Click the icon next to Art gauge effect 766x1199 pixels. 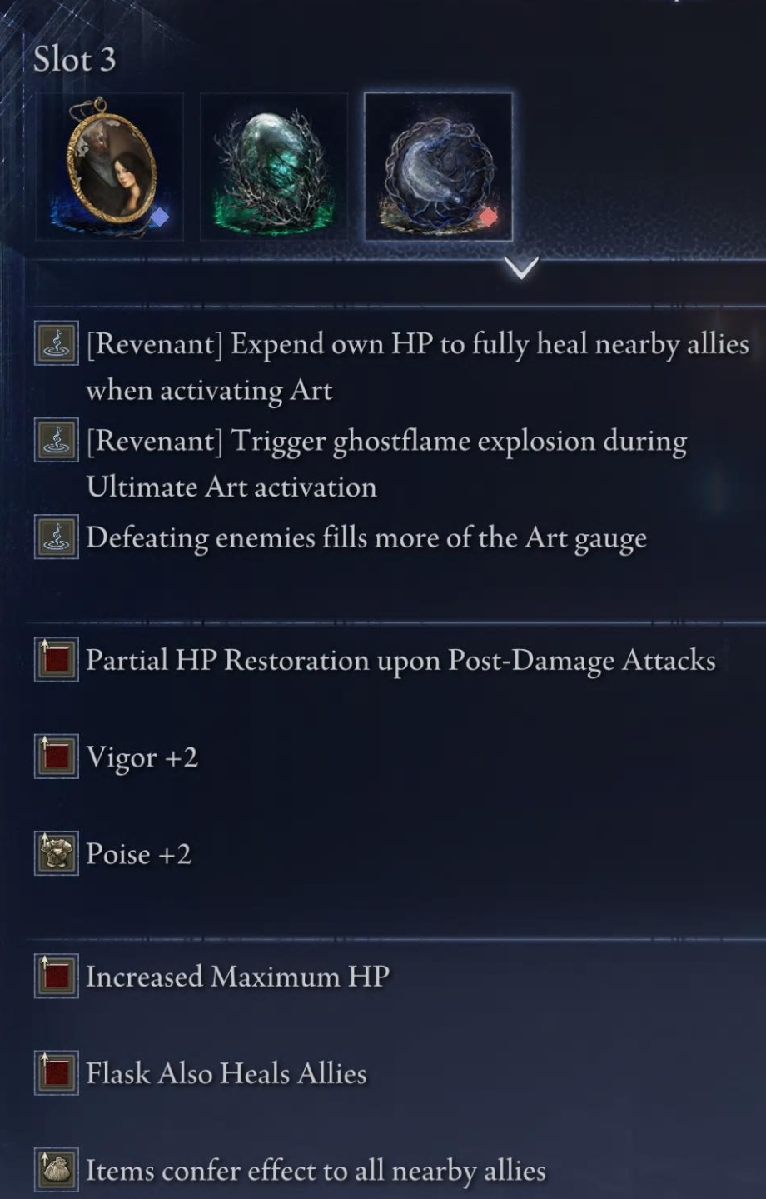57,537
